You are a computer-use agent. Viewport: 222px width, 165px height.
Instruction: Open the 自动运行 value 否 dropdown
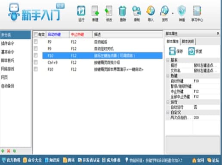tap(207, 107)
